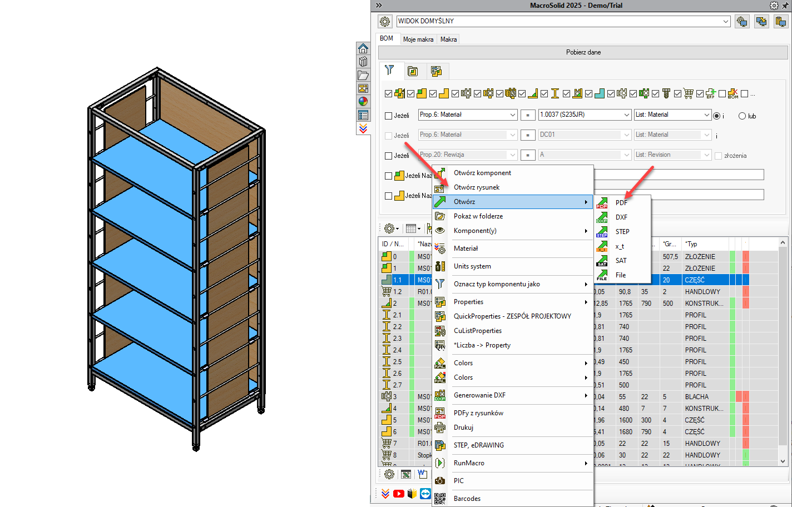Choose Pokaż w folderze menu item
Image resolution: width=792 pixels, height=507 pixels.
pos(513,216)
